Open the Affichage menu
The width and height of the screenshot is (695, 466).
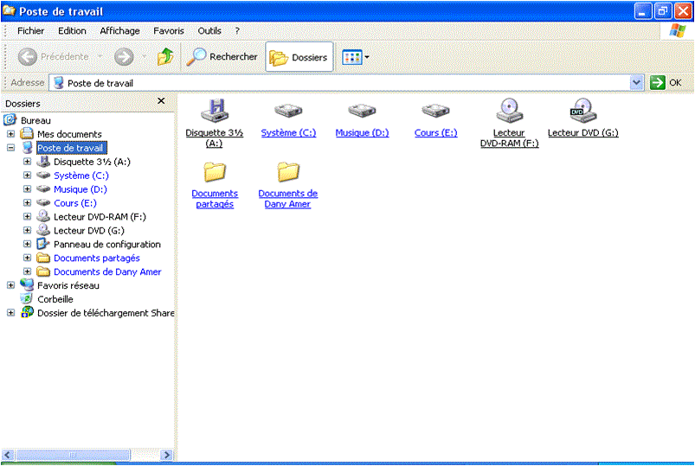(x=119, y=31)
